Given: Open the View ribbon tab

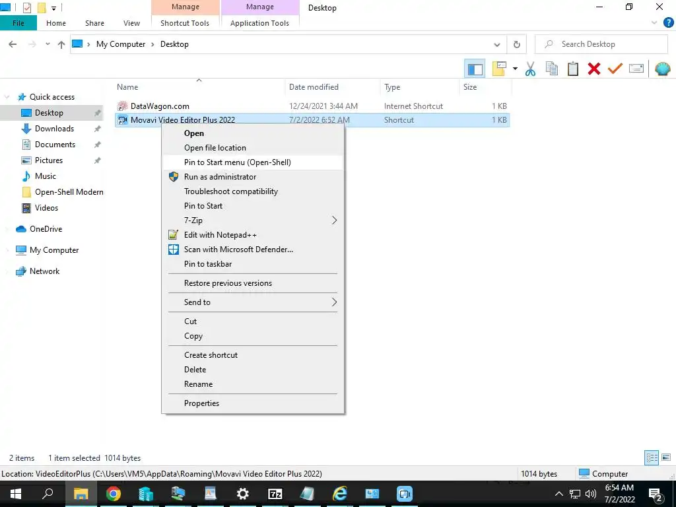Looking at the screenshot, I should pyautogui.click(x=131, y=23).
